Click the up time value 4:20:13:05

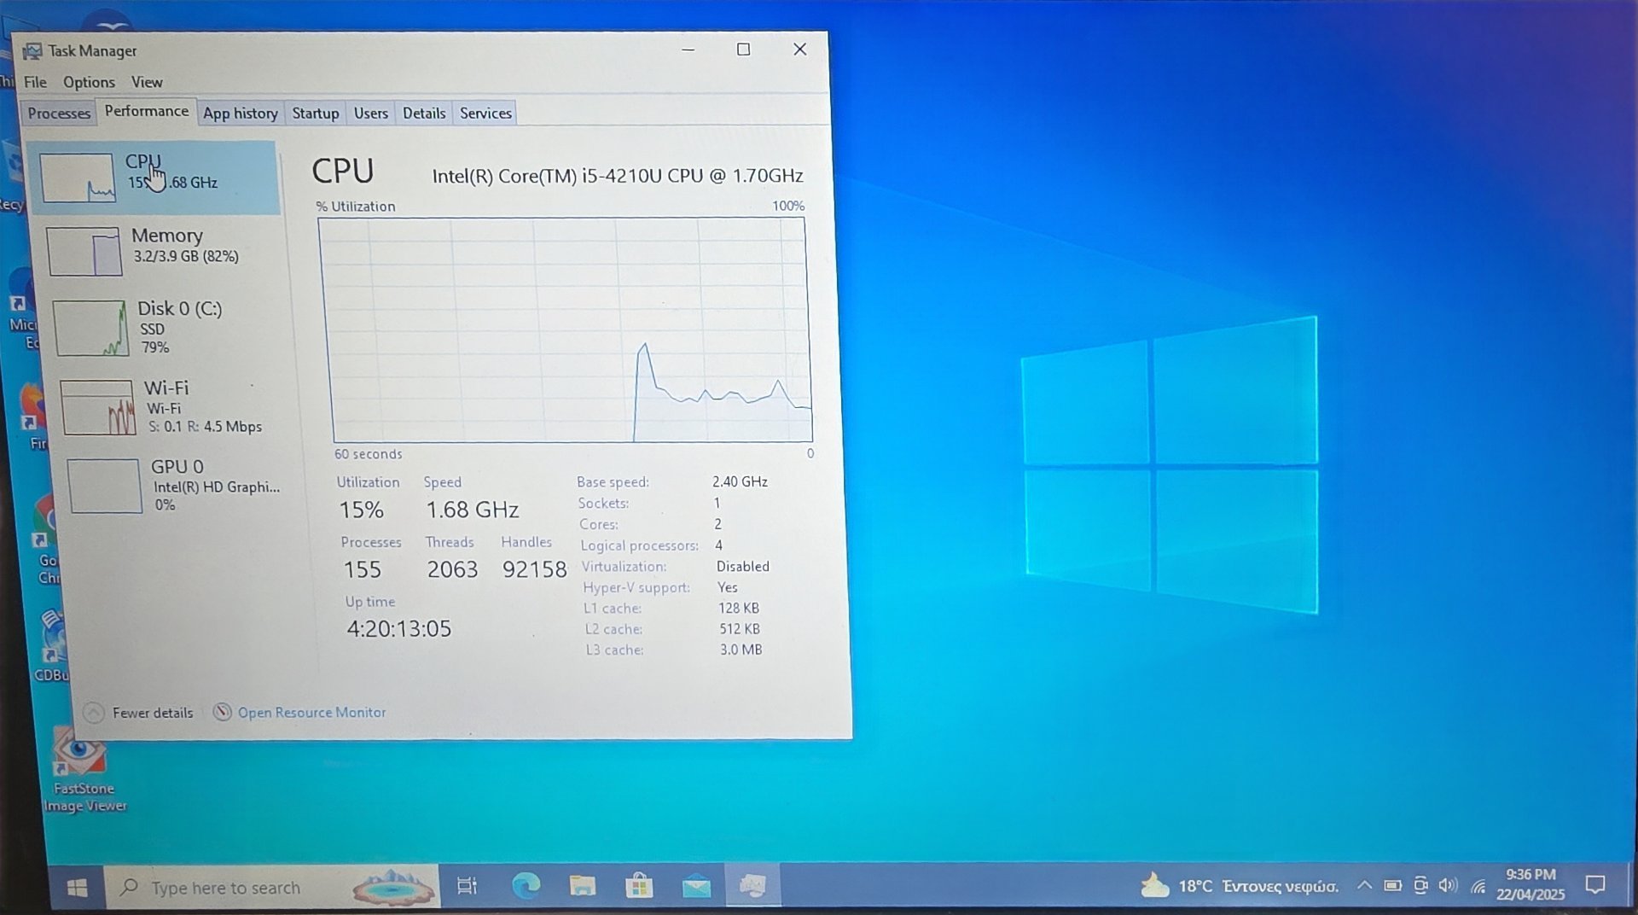(399, 629)
